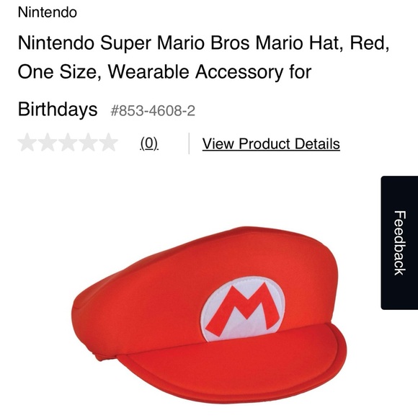Click the word Birthdays in the title
Viewport: 418px width, 418px height.
(x=58, y=110)
